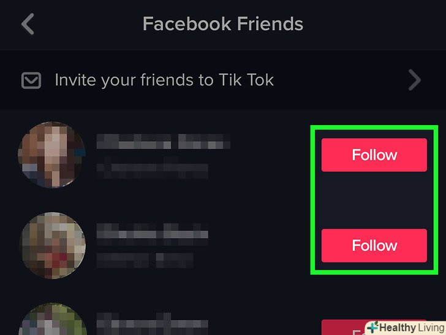
Task: Go back using the left arrow
Action: tap(28, 24)
